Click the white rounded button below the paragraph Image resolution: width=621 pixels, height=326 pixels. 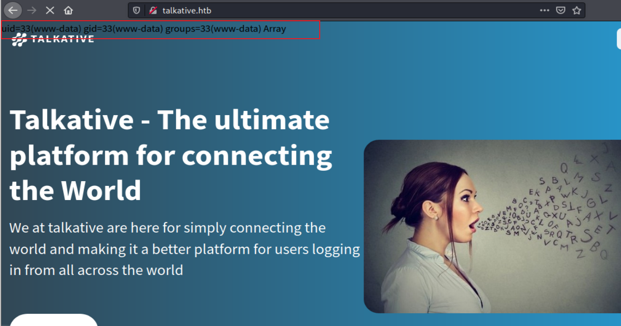click(53, 320)
